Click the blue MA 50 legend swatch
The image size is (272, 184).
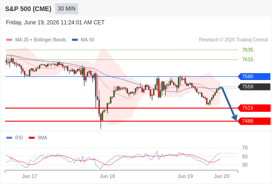coord(75,40)
